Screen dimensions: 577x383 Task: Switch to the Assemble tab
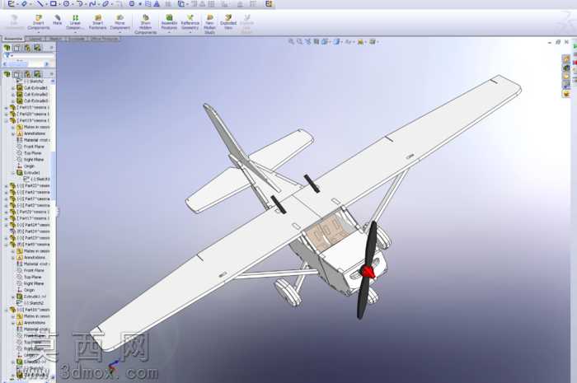(x=13, y=39)
